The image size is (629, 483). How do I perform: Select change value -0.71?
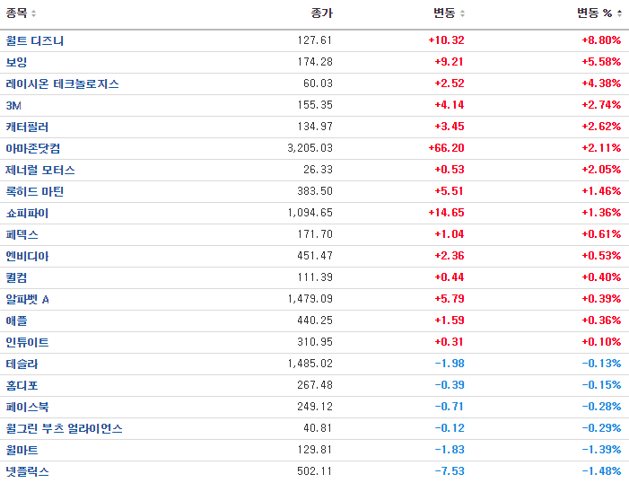pyautogui.click(x=450, y=407)
